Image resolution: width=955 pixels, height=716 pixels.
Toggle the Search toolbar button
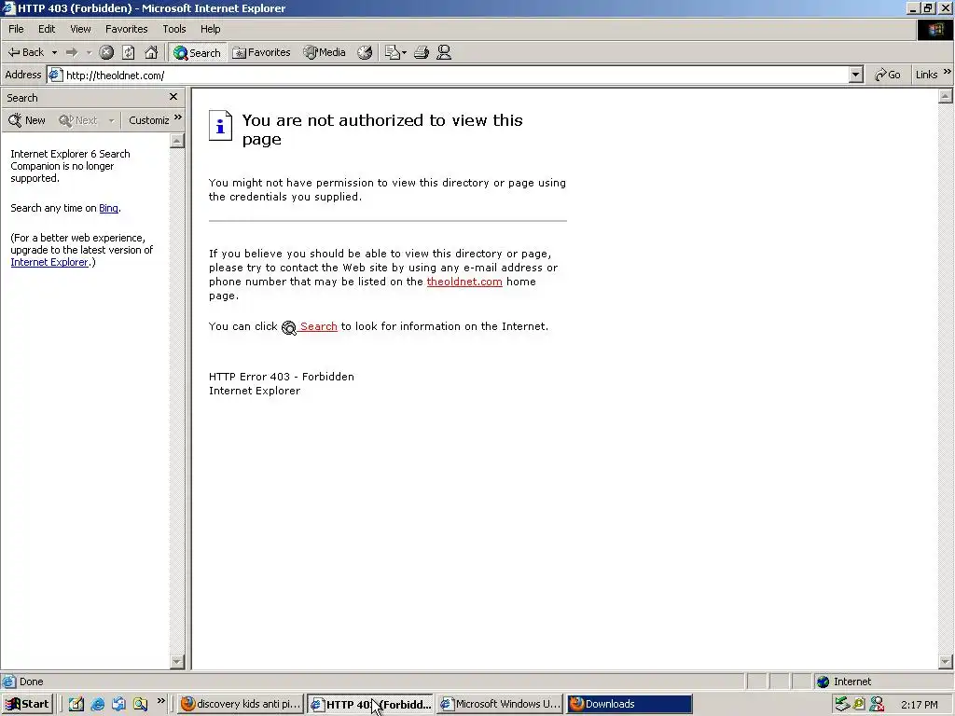198,52
